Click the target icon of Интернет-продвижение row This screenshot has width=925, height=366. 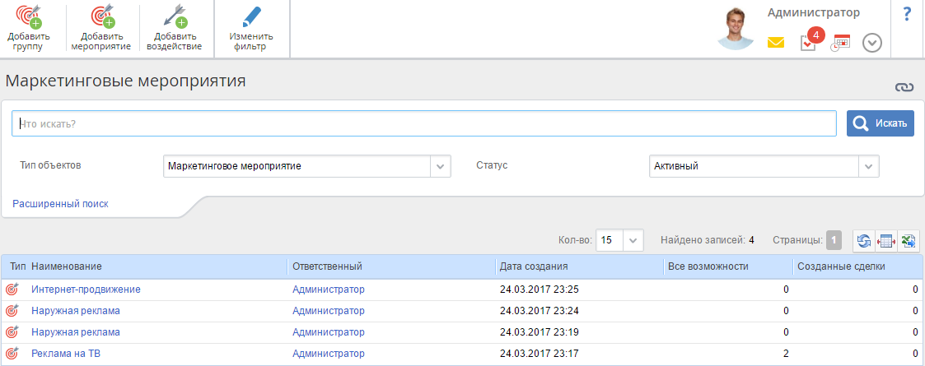pyautogui.click(x=12, y=289)
